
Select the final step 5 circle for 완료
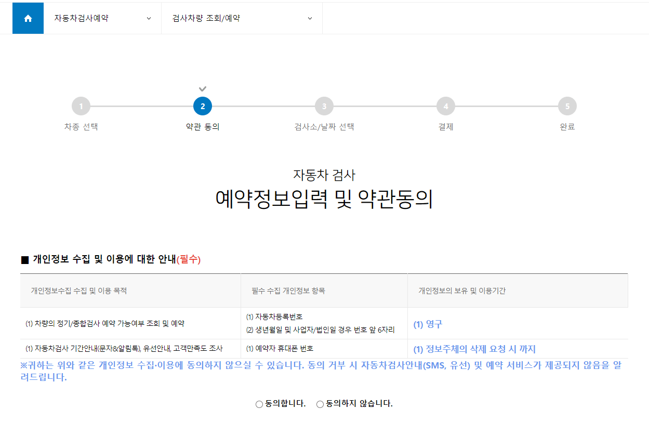click(x=567, y=105)
